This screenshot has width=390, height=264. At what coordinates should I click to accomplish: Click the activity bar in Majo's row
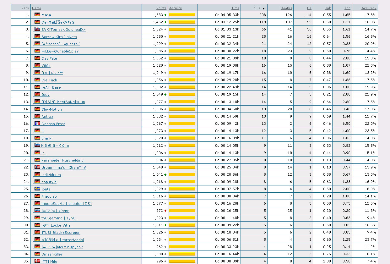coord(182,15)
